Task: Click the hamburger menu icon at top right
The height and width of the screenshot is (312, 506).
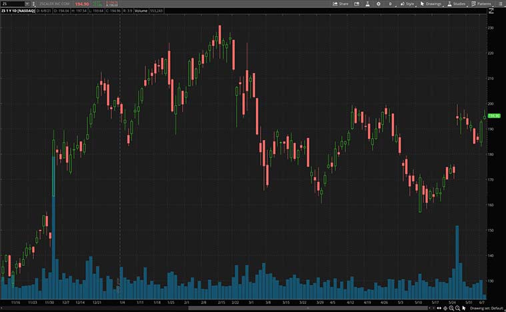Action: coord(501,4)
